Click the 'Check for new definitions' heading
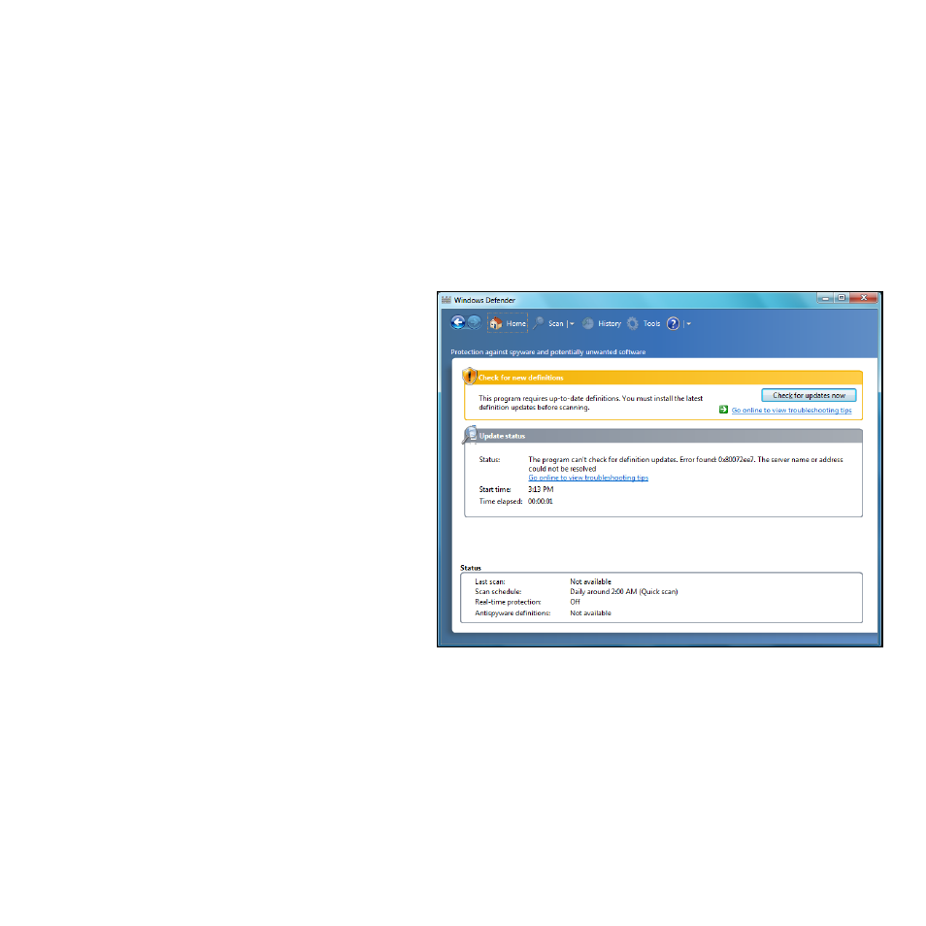The height and width of the screenshot is (926, 926). pos(520,378)
